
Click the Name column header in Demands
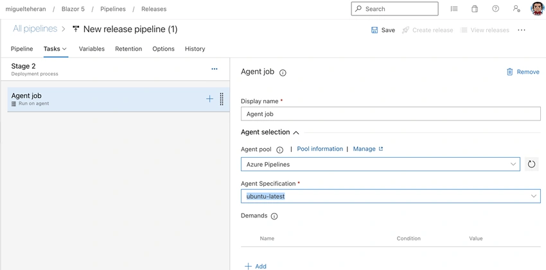point(267,239)
